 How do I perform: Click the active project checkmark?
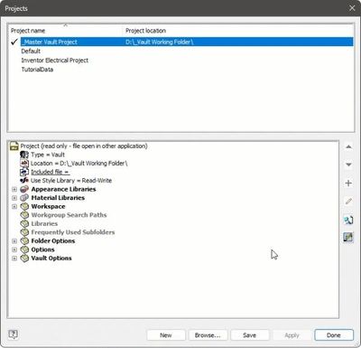(14, 42)
